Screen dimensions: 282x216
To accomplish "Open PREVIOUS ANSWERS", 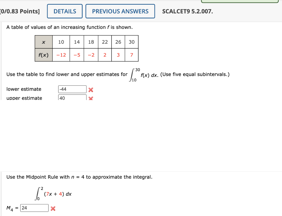I will pos(120,11).
